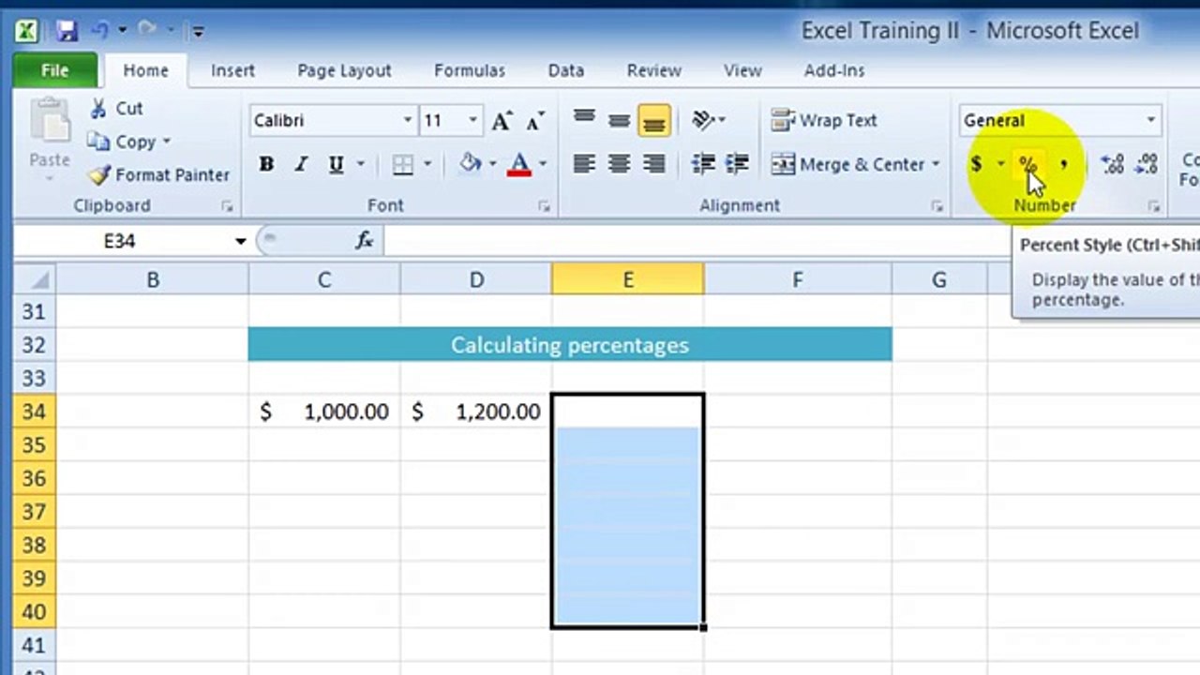
Task: Select the Data ribbon tab
Action: pyautogui.click(x=565, y=70)
